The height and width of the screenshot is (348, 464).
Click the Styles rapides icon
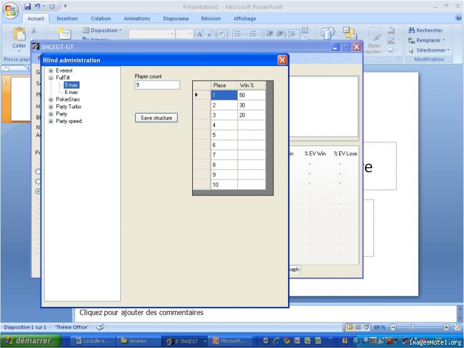point(375,41)
